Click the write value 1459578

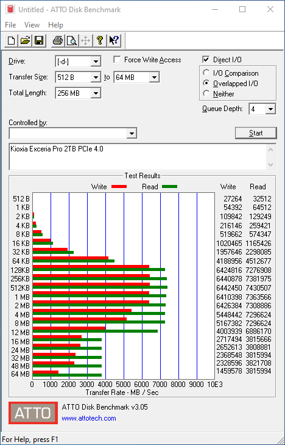tap(229, 371)
